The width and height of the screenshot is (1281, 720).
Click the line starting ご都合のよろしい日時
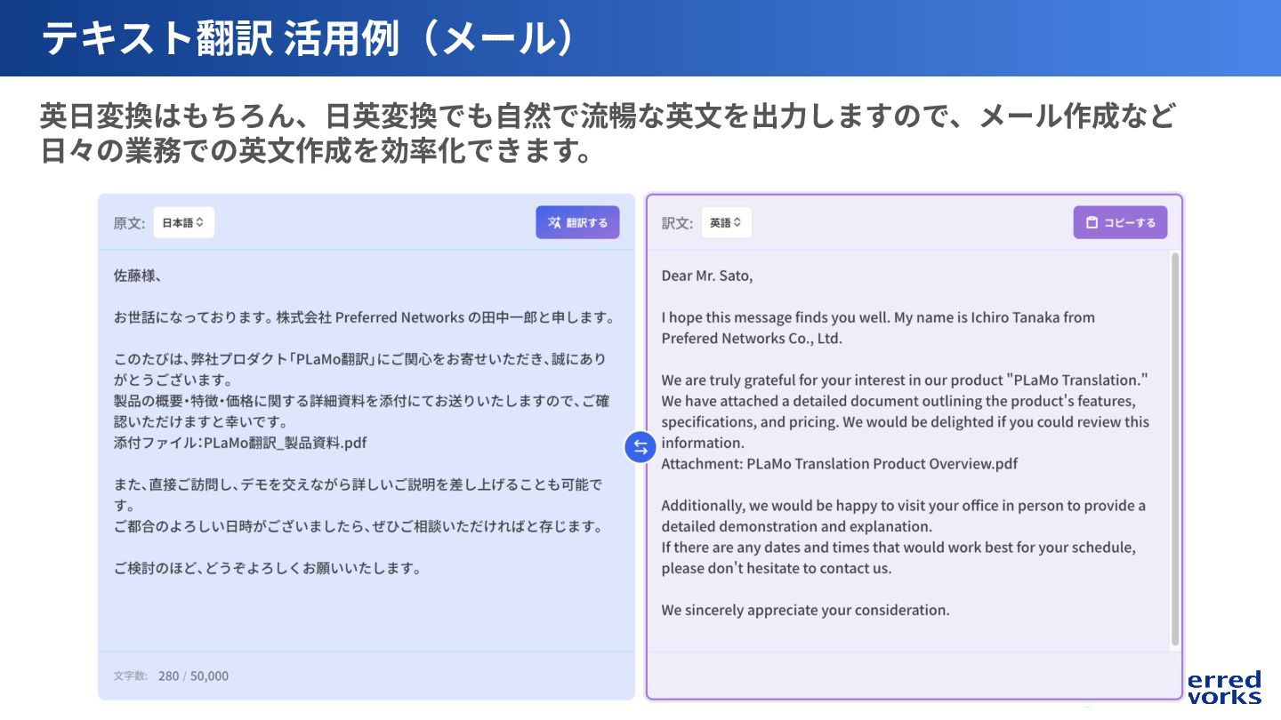[359, 526]
